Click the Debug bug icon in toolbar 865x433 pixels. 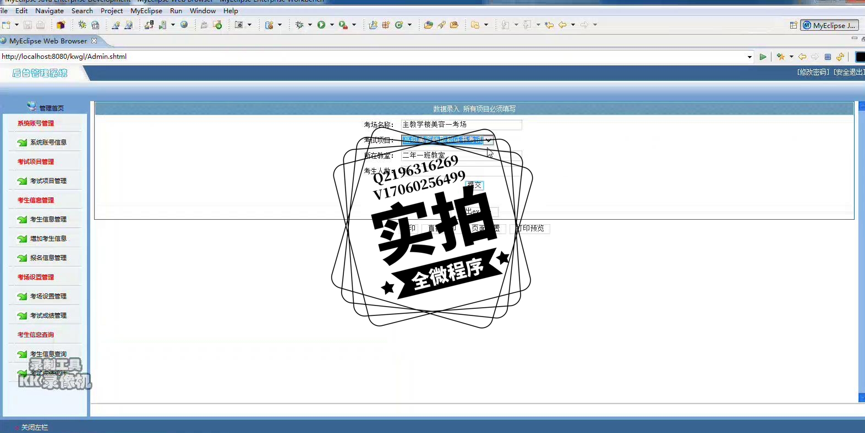tap(299, 25)
